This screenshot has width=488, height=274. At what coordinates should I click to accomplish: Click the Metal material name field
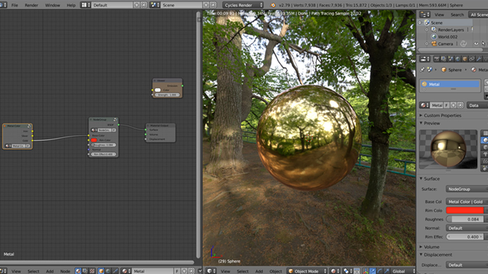437,105
